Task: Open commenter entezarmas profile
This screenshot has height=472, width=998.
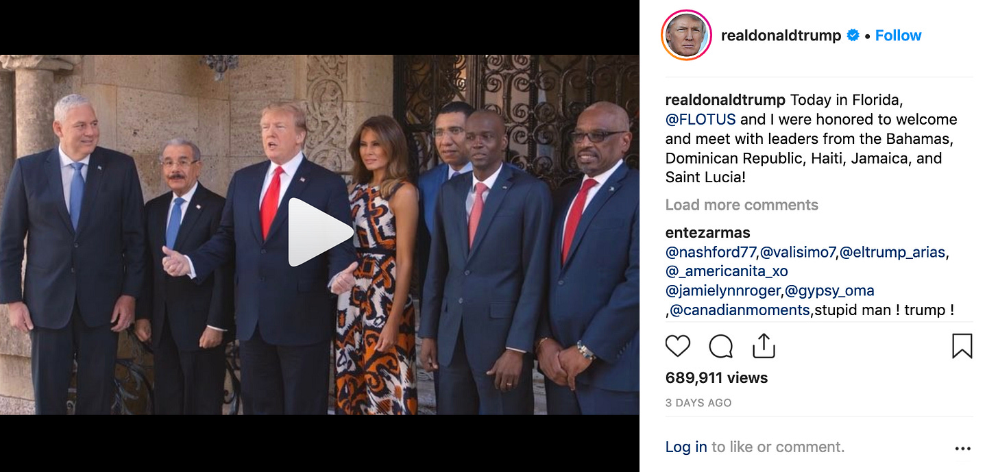Action: [707, 233]
